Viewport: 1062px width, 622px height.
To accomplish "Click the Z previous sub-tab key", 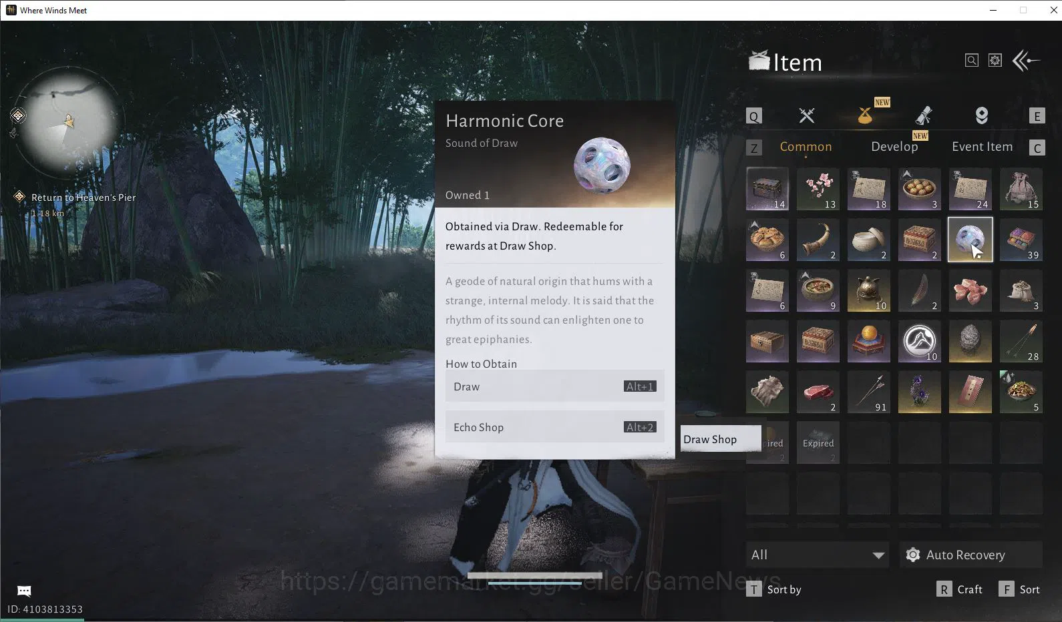I will tap(753, 147).
